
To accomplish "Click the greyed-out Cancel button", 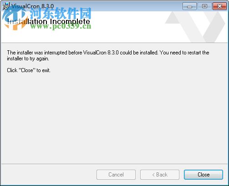I will point(116,175).
